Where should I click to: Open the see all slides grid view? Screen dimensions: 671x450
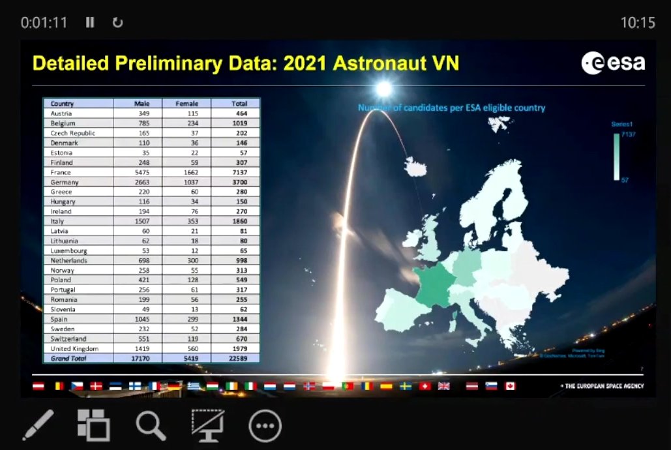coord(94,425)
